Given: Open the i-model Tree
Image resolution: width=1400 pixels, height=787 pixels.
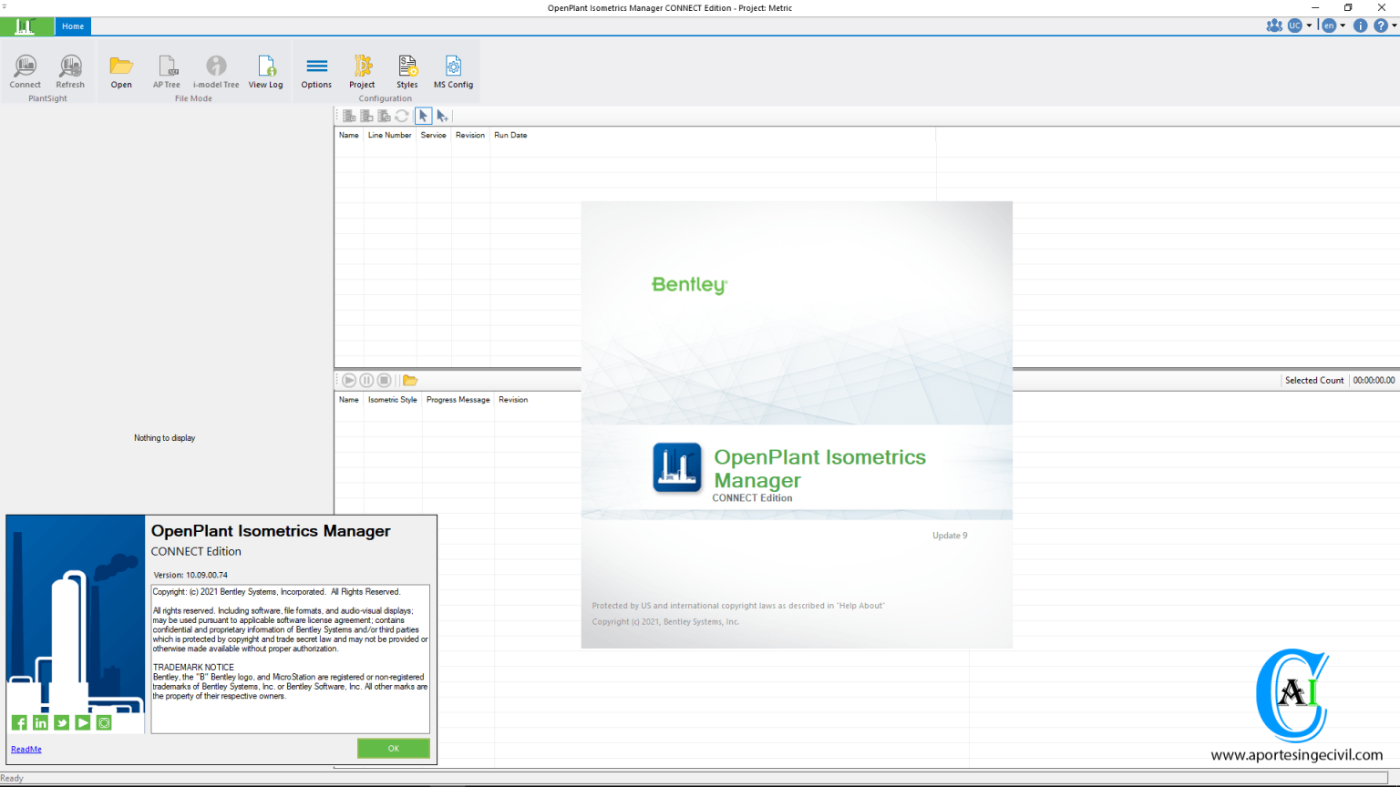Looking at the screenshot, I should (x=216, y=68).
